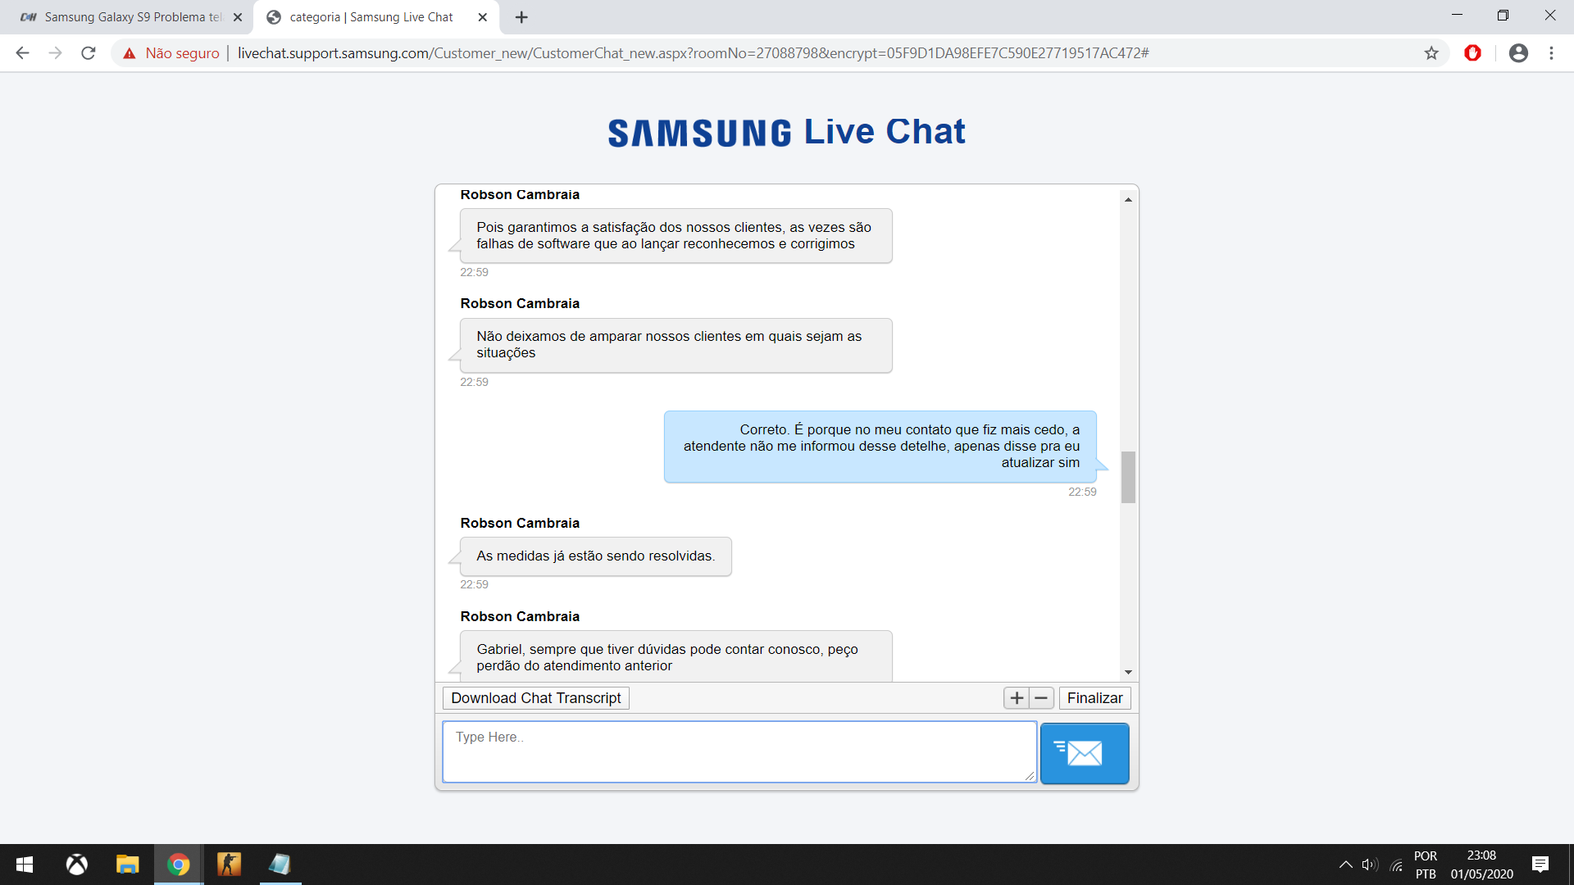Open the red shield extension icon
Screen dimensions: 1574x885
1473,53
